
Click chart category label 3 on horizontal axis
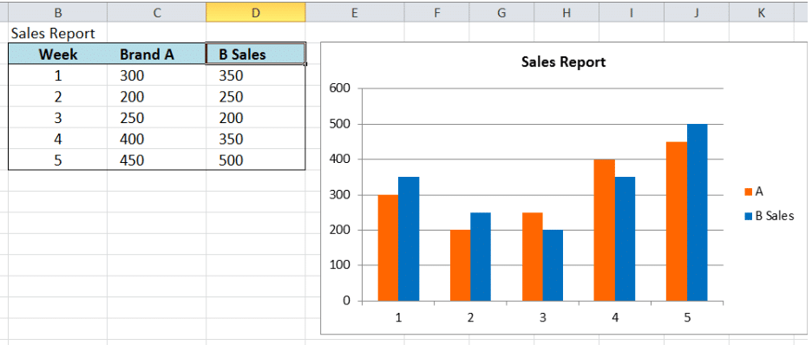click(543, 317)
